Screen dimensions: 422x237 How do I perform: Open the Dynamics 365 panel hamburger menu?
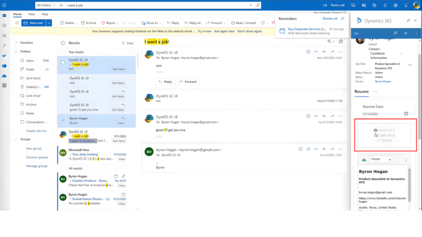click(357, 33)
